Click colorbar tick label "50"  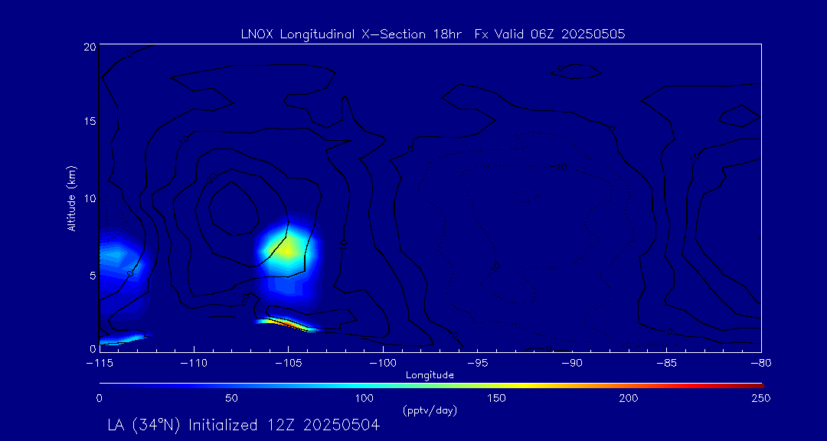(231, 398)
